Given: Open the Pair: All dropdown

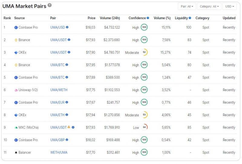Looking at the screenshot, I should tap(187, 6).
